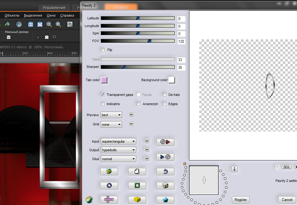Open the Справка menu

[x=67, y=15]
